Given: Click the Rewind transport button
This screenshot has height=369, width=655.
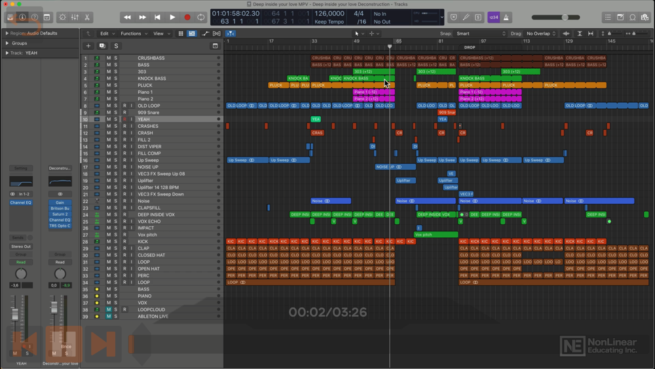Looking at the screenshot, I should [128, 17].
